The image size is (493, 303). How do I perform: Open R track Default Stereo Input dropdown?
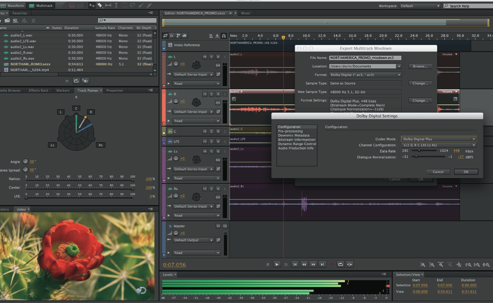tap(193, 111)
